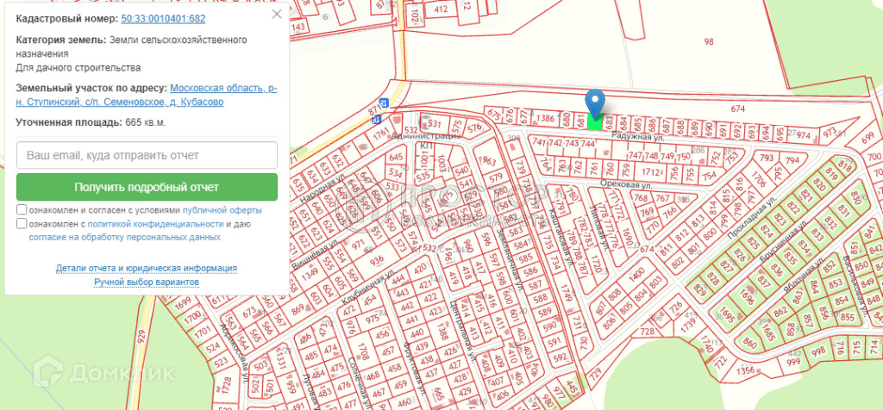Select parcel 1749 on the map
The image size is (883, 410).
566,293
